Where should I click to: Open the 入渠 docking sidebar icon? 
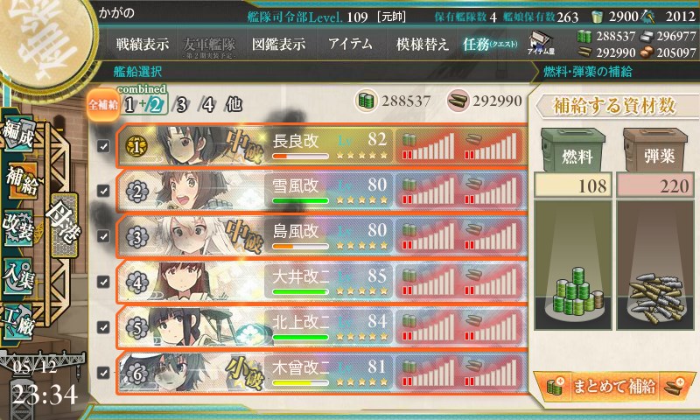coord(18,276)
